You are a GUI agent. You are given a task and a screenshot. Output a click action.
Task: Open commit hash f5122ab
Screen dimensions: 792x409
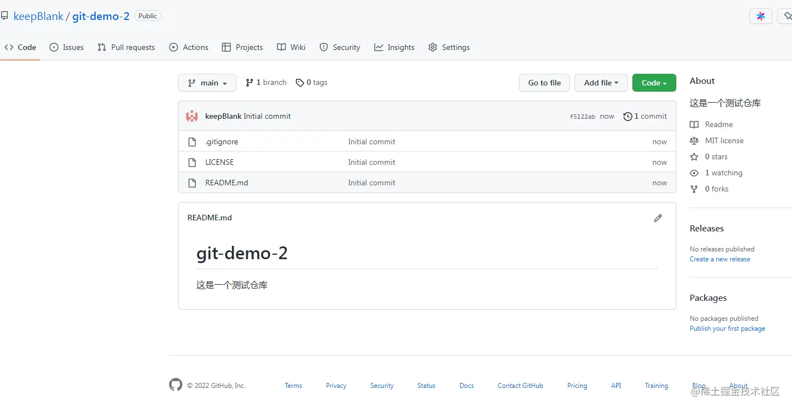click(582, 117)
